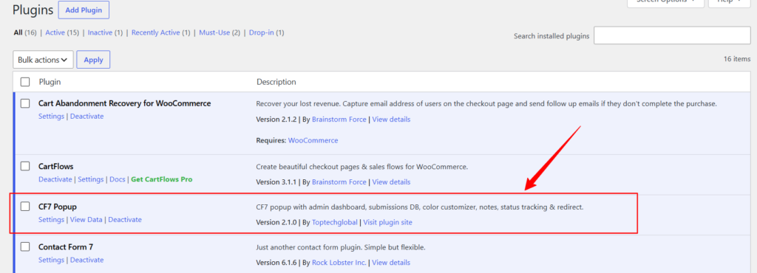Open Brainstorm Force link under Cart Abandonment

pyautogui.click(x=339, y=119)
